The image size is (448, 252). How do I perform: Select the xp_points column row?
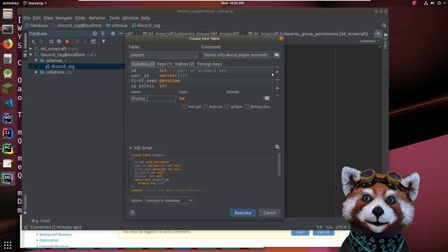(x=201, y=86)
